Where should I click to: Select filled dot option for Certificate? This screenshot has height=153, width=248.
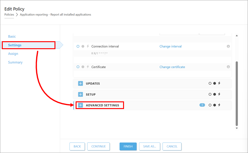83,67
